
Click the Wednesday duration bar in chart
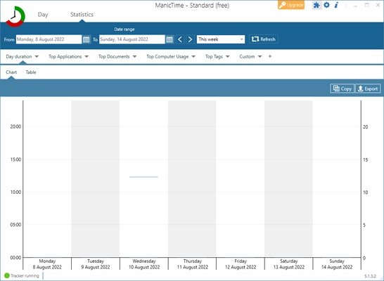(143, 176)
